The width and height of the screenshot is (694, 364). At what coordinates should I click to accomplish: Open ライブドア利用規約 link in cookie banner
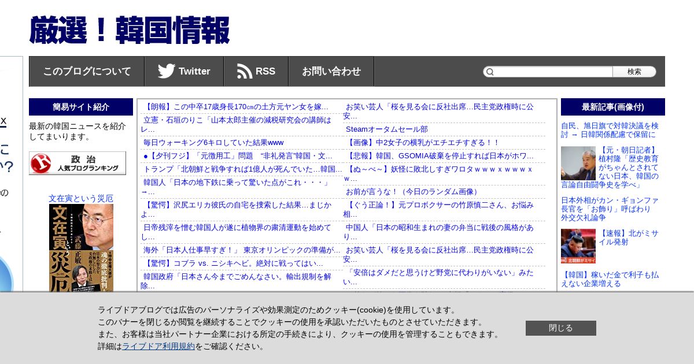[158, 346]
